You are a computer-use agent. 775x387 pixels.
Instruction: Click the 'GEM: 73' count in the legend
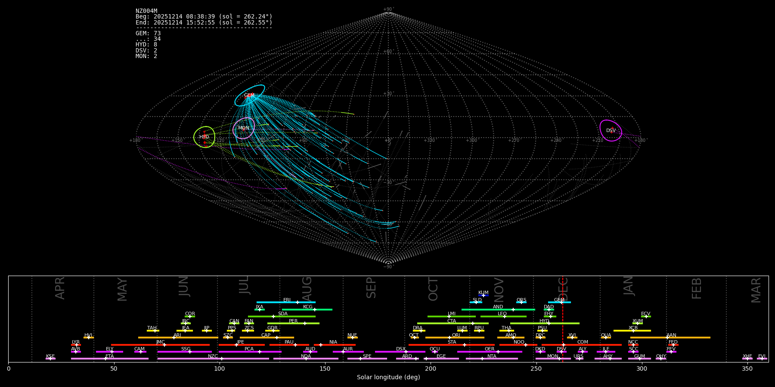tap(148, 34)
